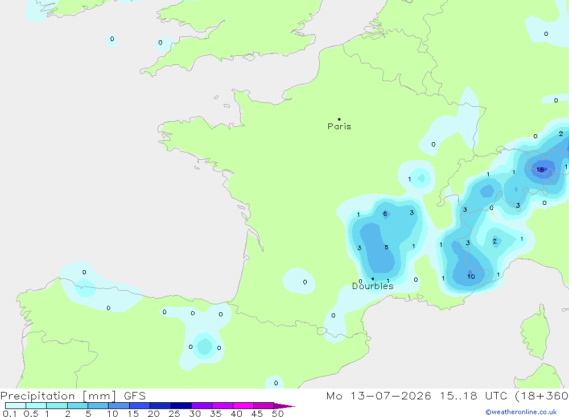Pick the legend swatch between 20 and 25

[160, 406]
